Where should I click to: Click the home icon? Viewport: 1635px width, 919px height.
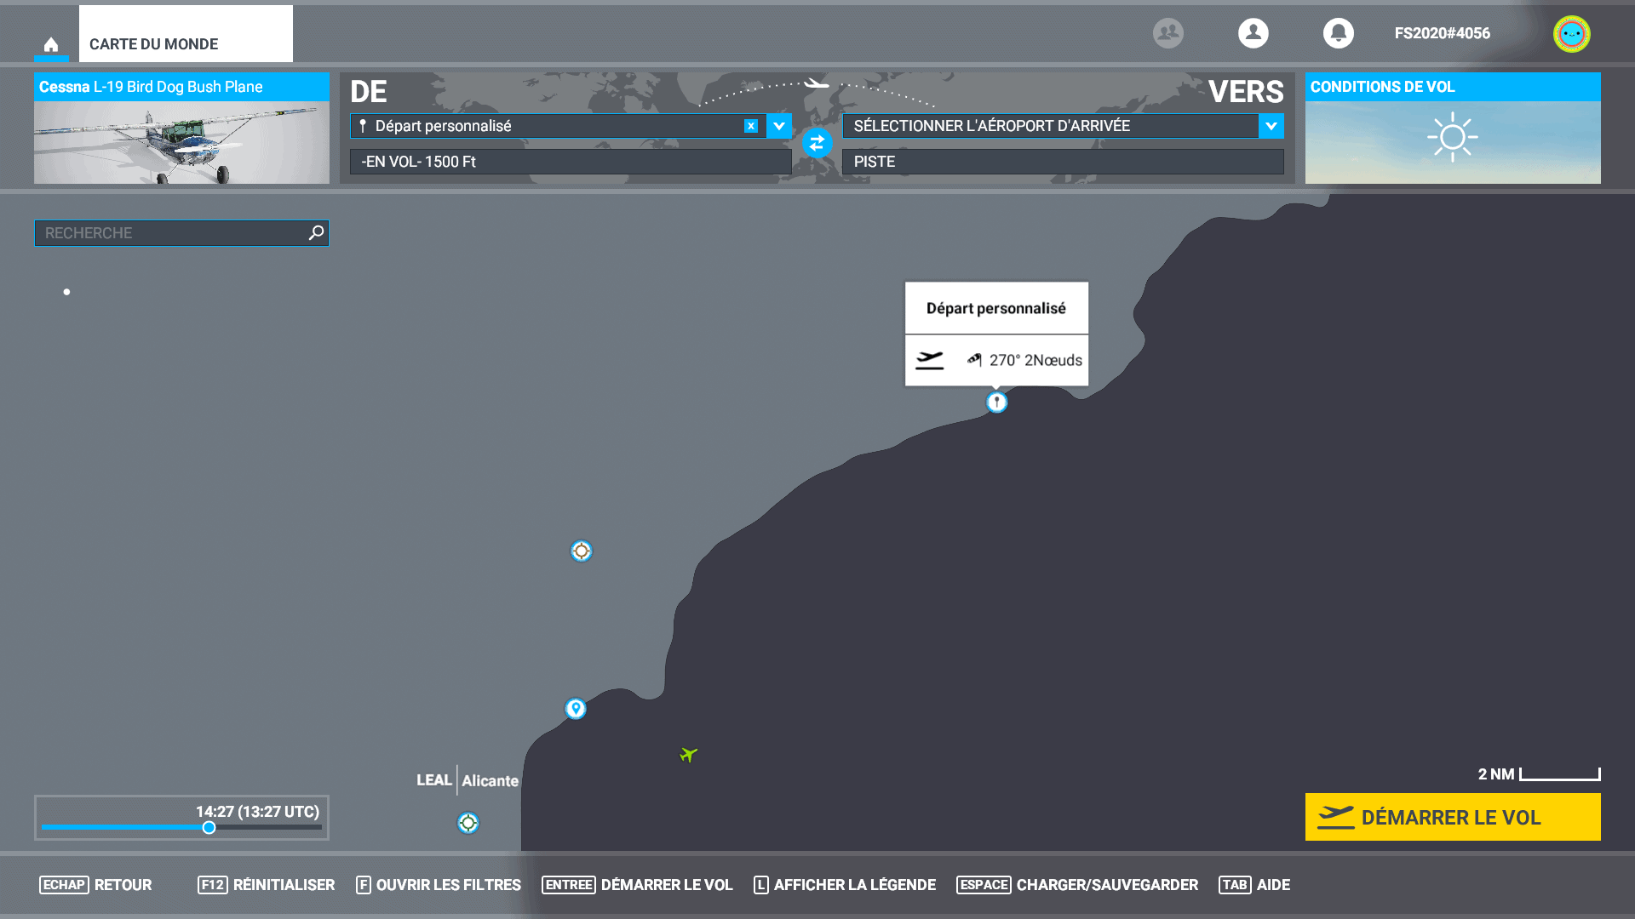[x=51, y=44]
